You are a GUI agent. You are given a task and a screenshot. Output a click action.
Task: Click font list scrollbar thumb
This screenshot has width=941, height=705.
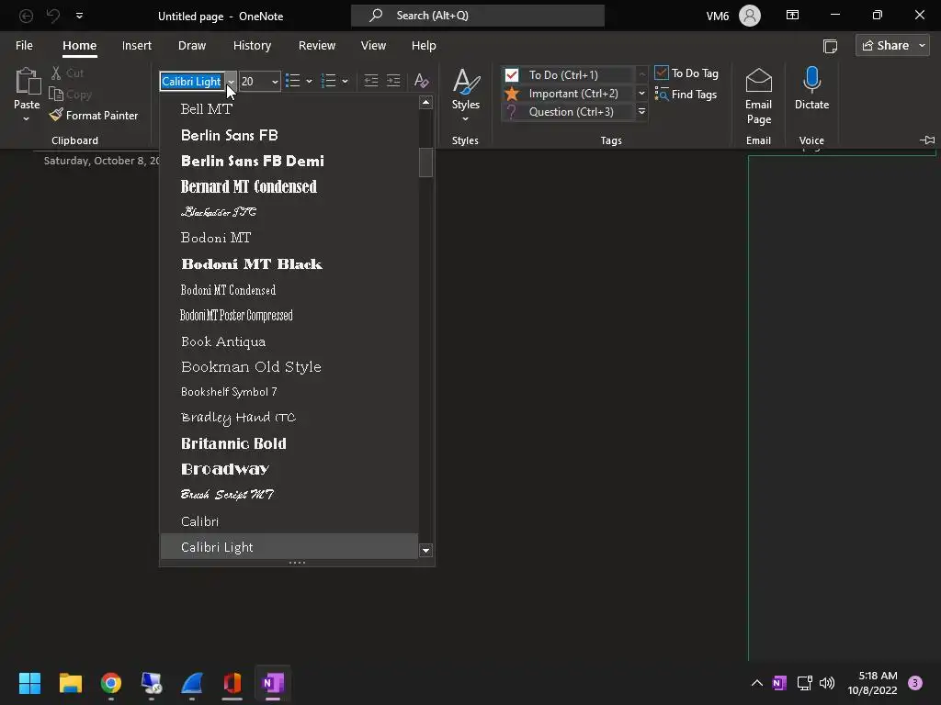(426, 162)
